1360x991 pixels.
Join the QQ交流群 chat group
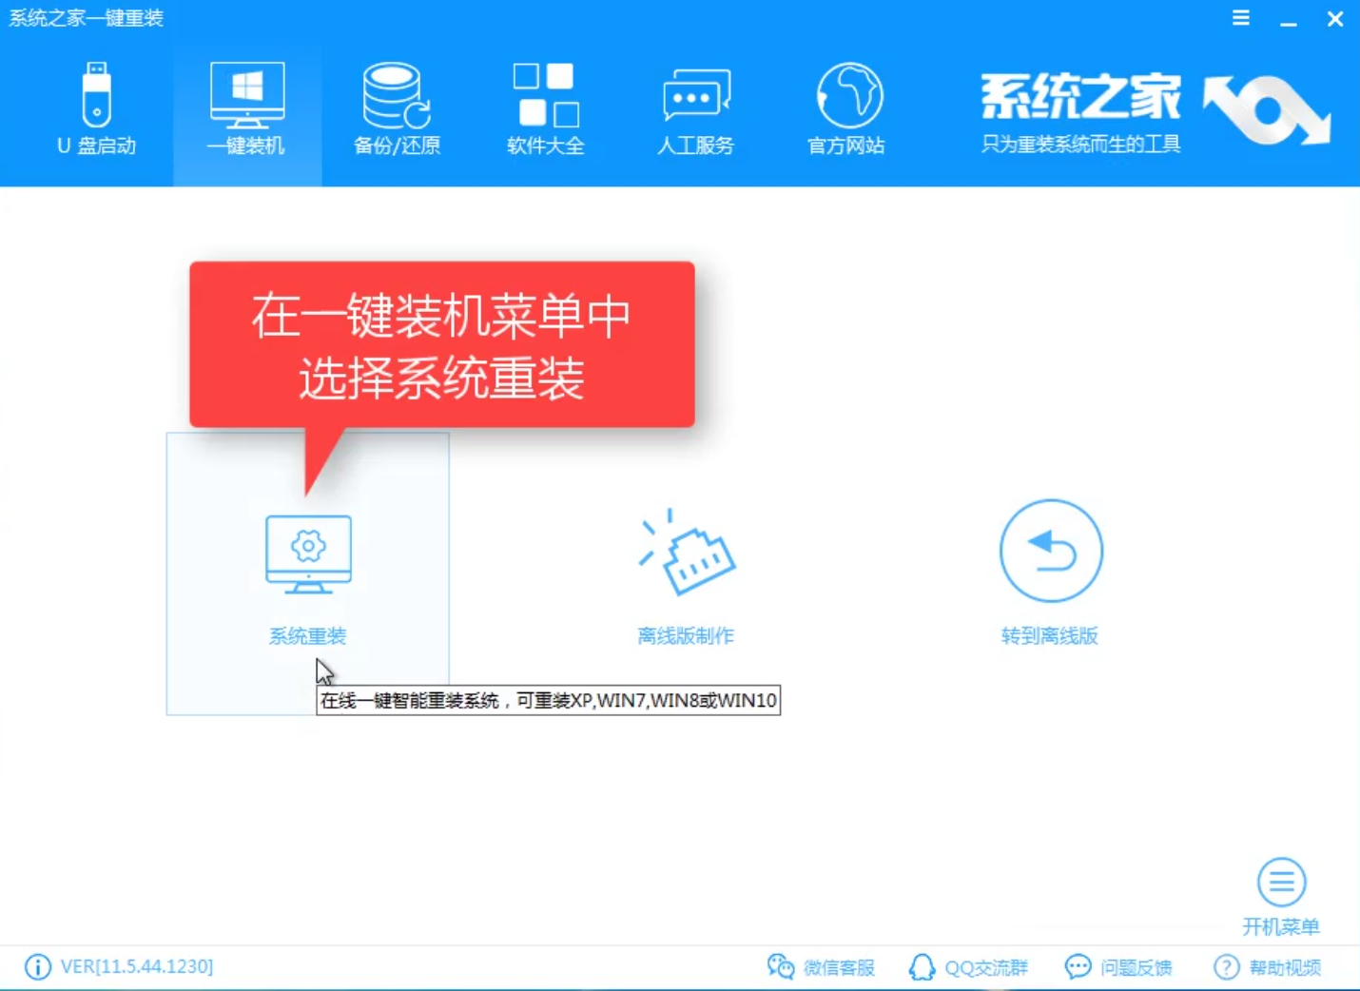click(x=967, y=967)
